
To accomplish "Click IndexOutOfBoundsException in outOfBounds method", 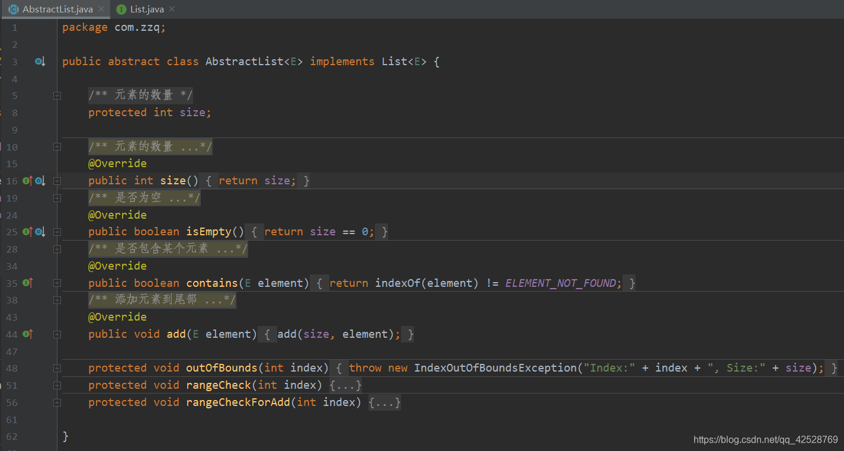I will [495, 368].
